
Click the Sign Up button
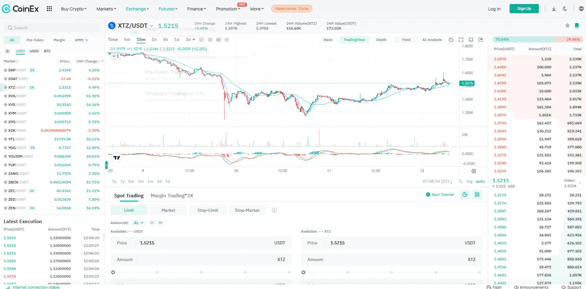point(524,9)
